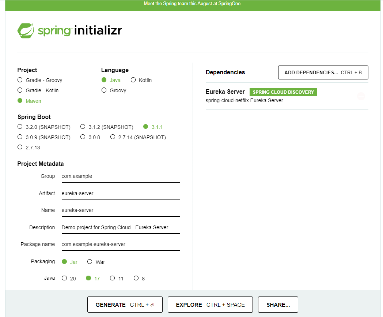Open the Share dialog
Viewport: 383px width, 317px height.
pos(278,305)
